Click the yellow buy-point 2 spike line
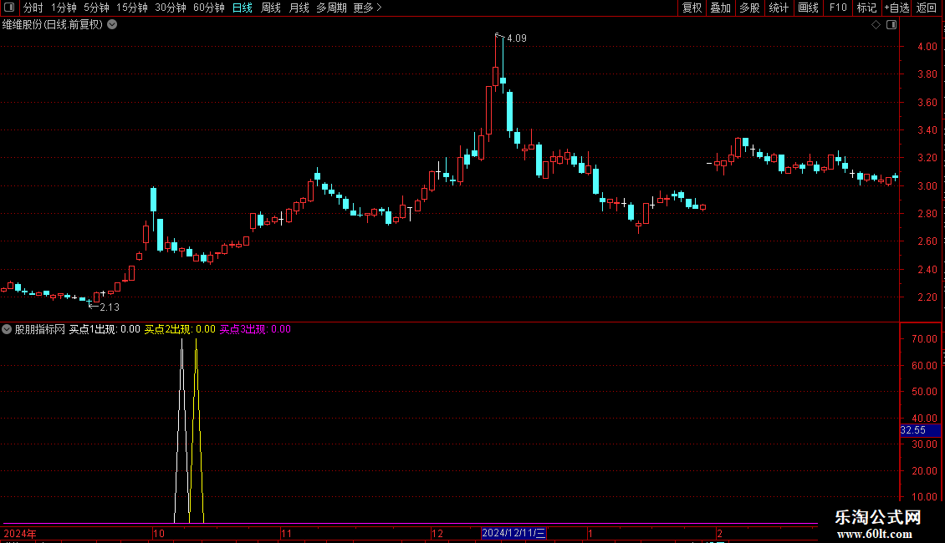945x543 pixels. (196, 430)
